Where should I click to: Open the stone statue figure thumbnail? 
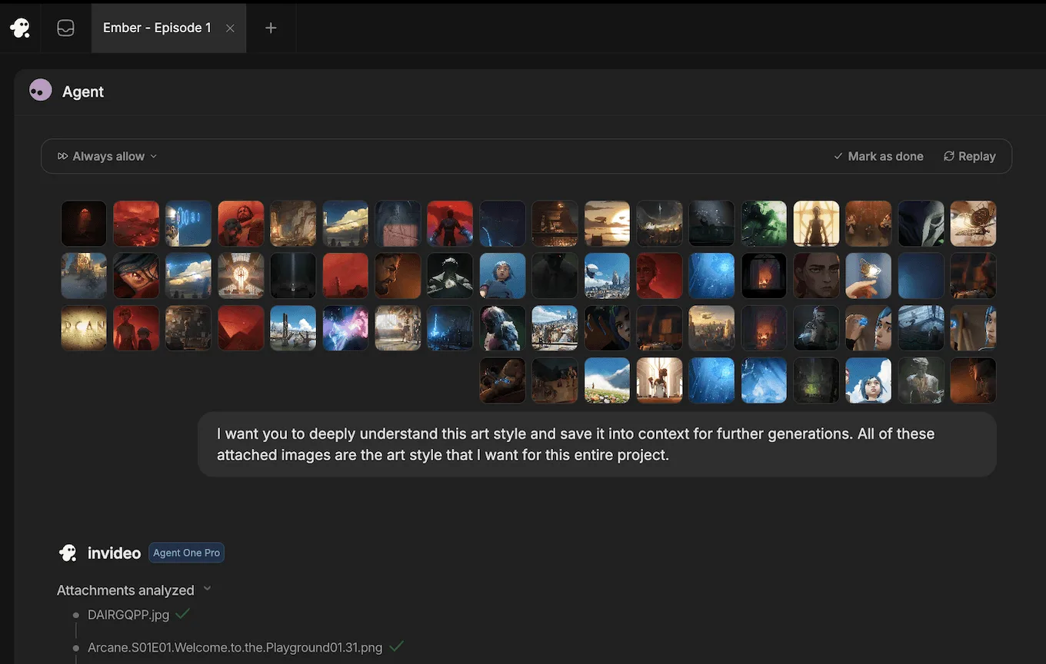click(x=921, y=380)
